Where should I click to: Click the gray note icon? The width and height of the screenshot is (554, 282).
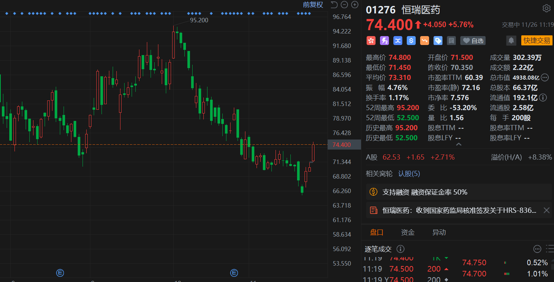pos(451,41)
